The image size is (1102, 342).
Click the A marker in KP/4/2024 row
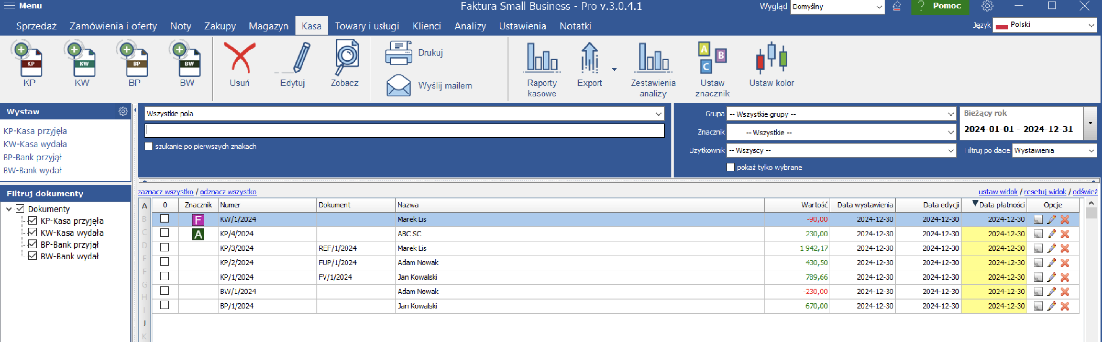click(x=198, y=234)
